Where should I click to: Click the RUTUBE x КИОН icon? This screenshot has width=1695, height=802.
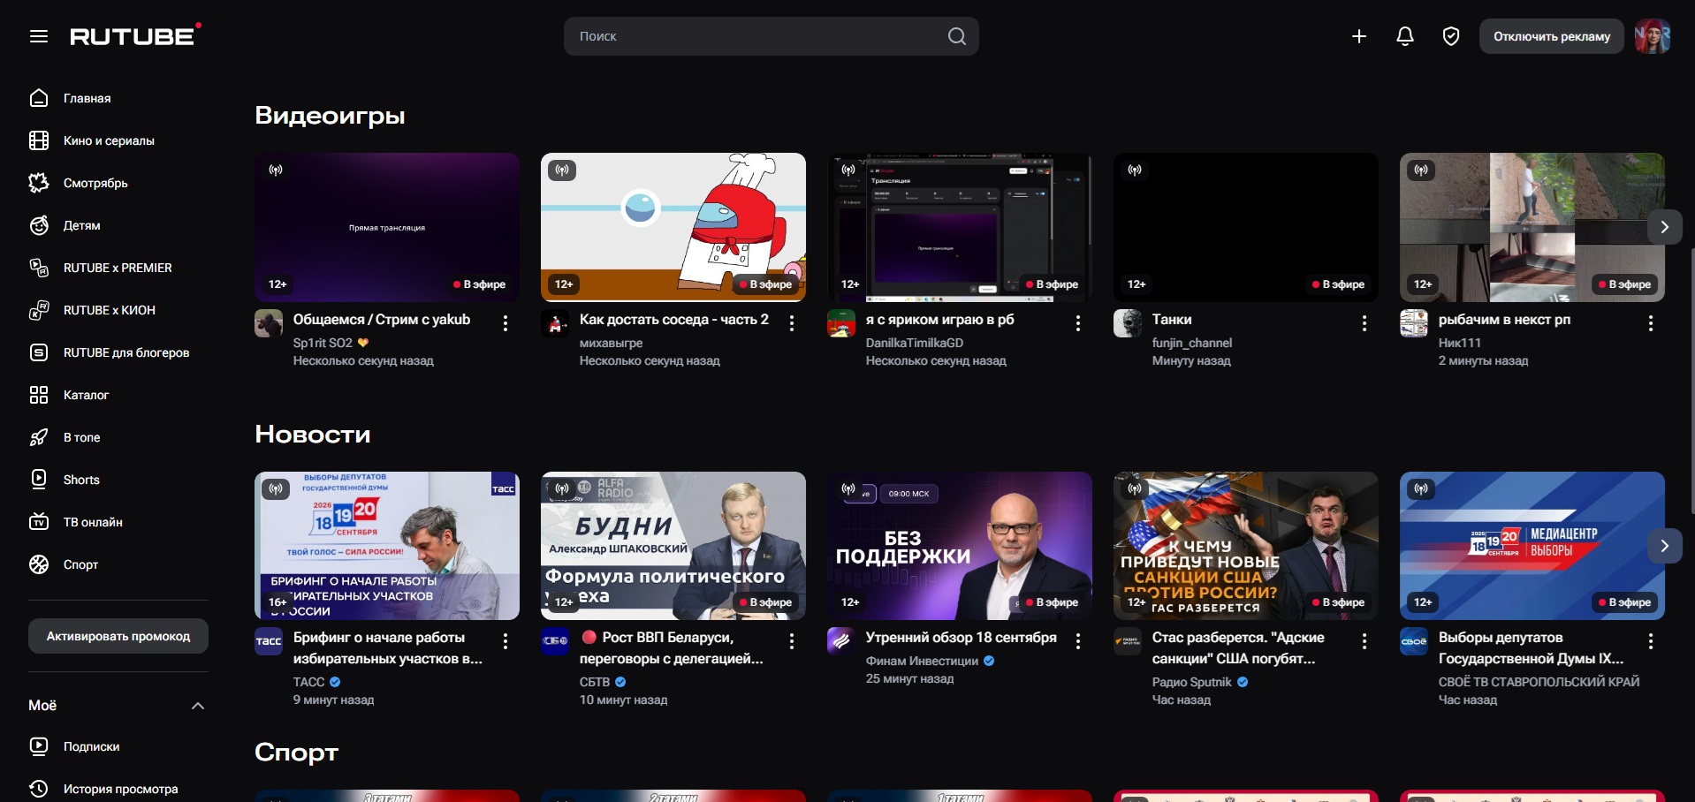(39, 310)
